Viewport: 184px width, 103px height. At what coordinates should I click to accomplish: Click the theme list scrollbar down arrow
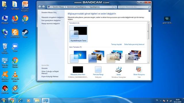148,62
